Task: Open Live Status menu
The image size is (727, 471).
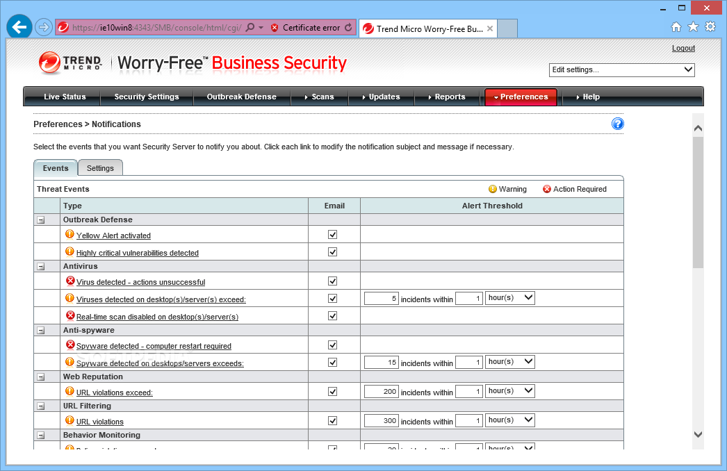Action: pyautogui.click(x=65, y=97)
